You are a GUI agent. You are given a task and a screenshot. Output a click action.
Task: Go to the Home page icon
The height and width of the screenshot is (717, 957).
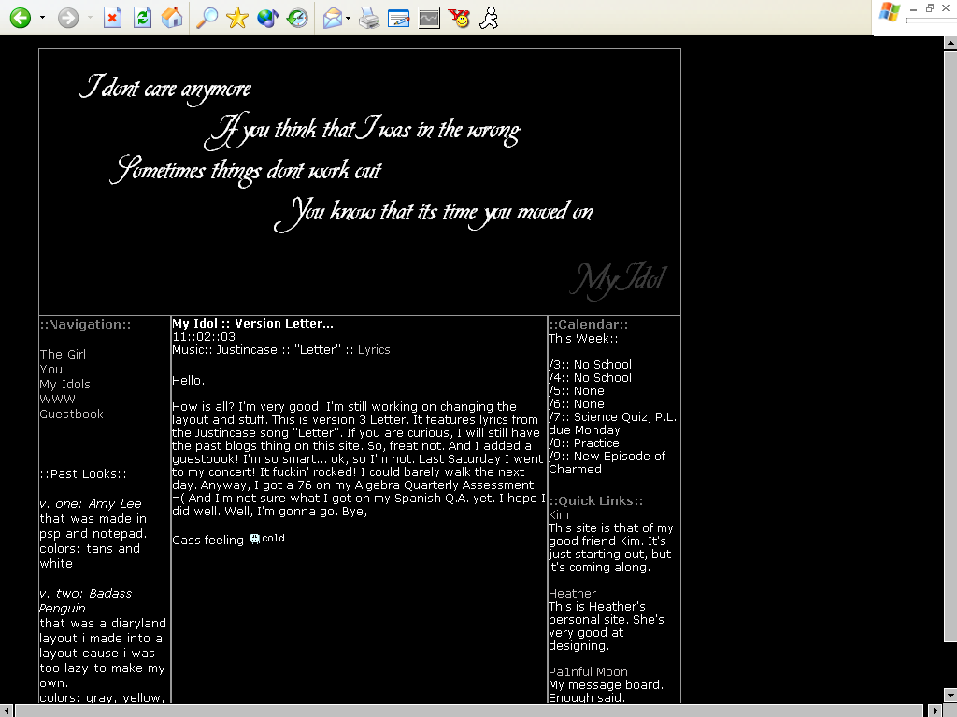point(172,18)
